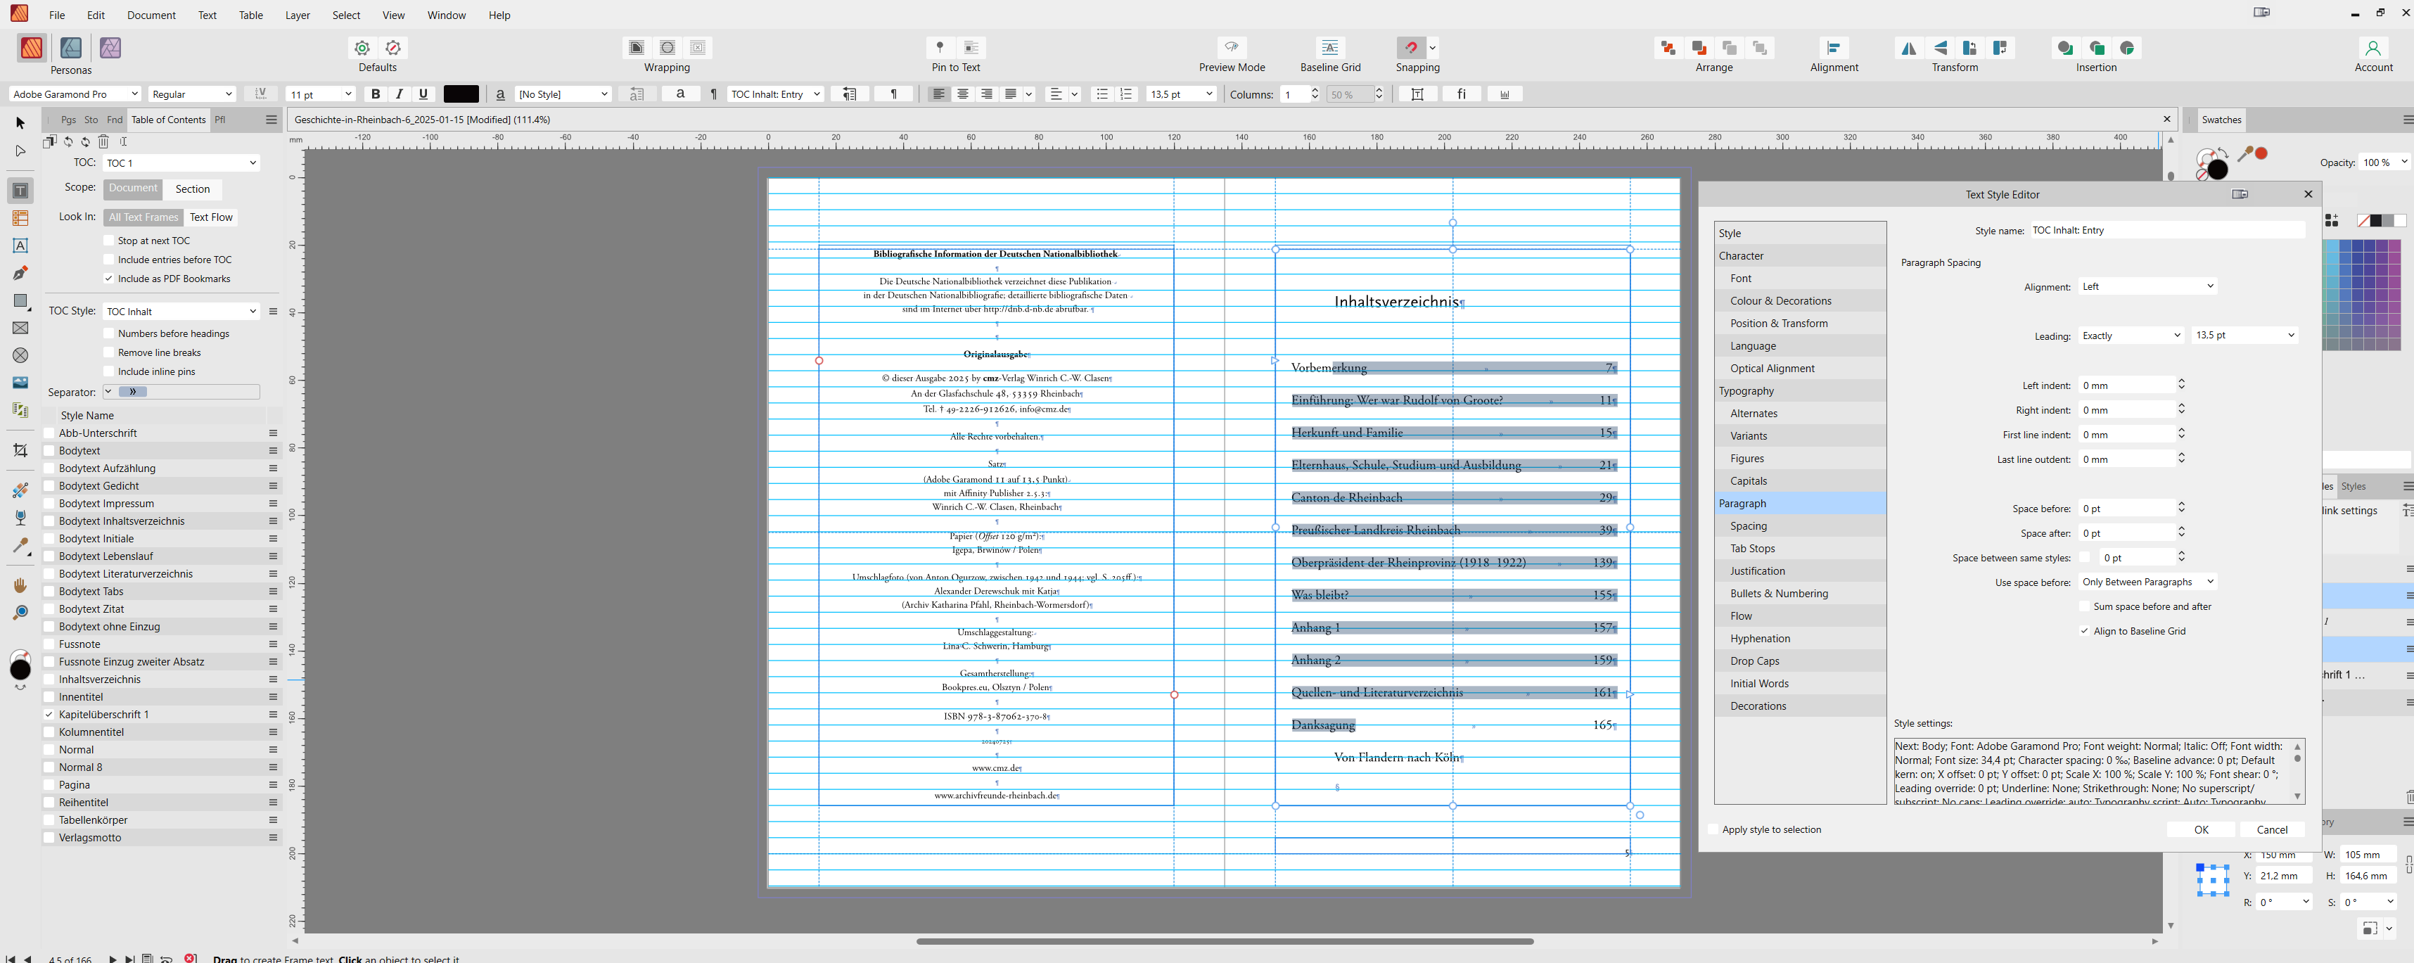Viewport: 2414px width, 963px height.
Task: Select the View hand tool
Action: (x=20, y=585)
